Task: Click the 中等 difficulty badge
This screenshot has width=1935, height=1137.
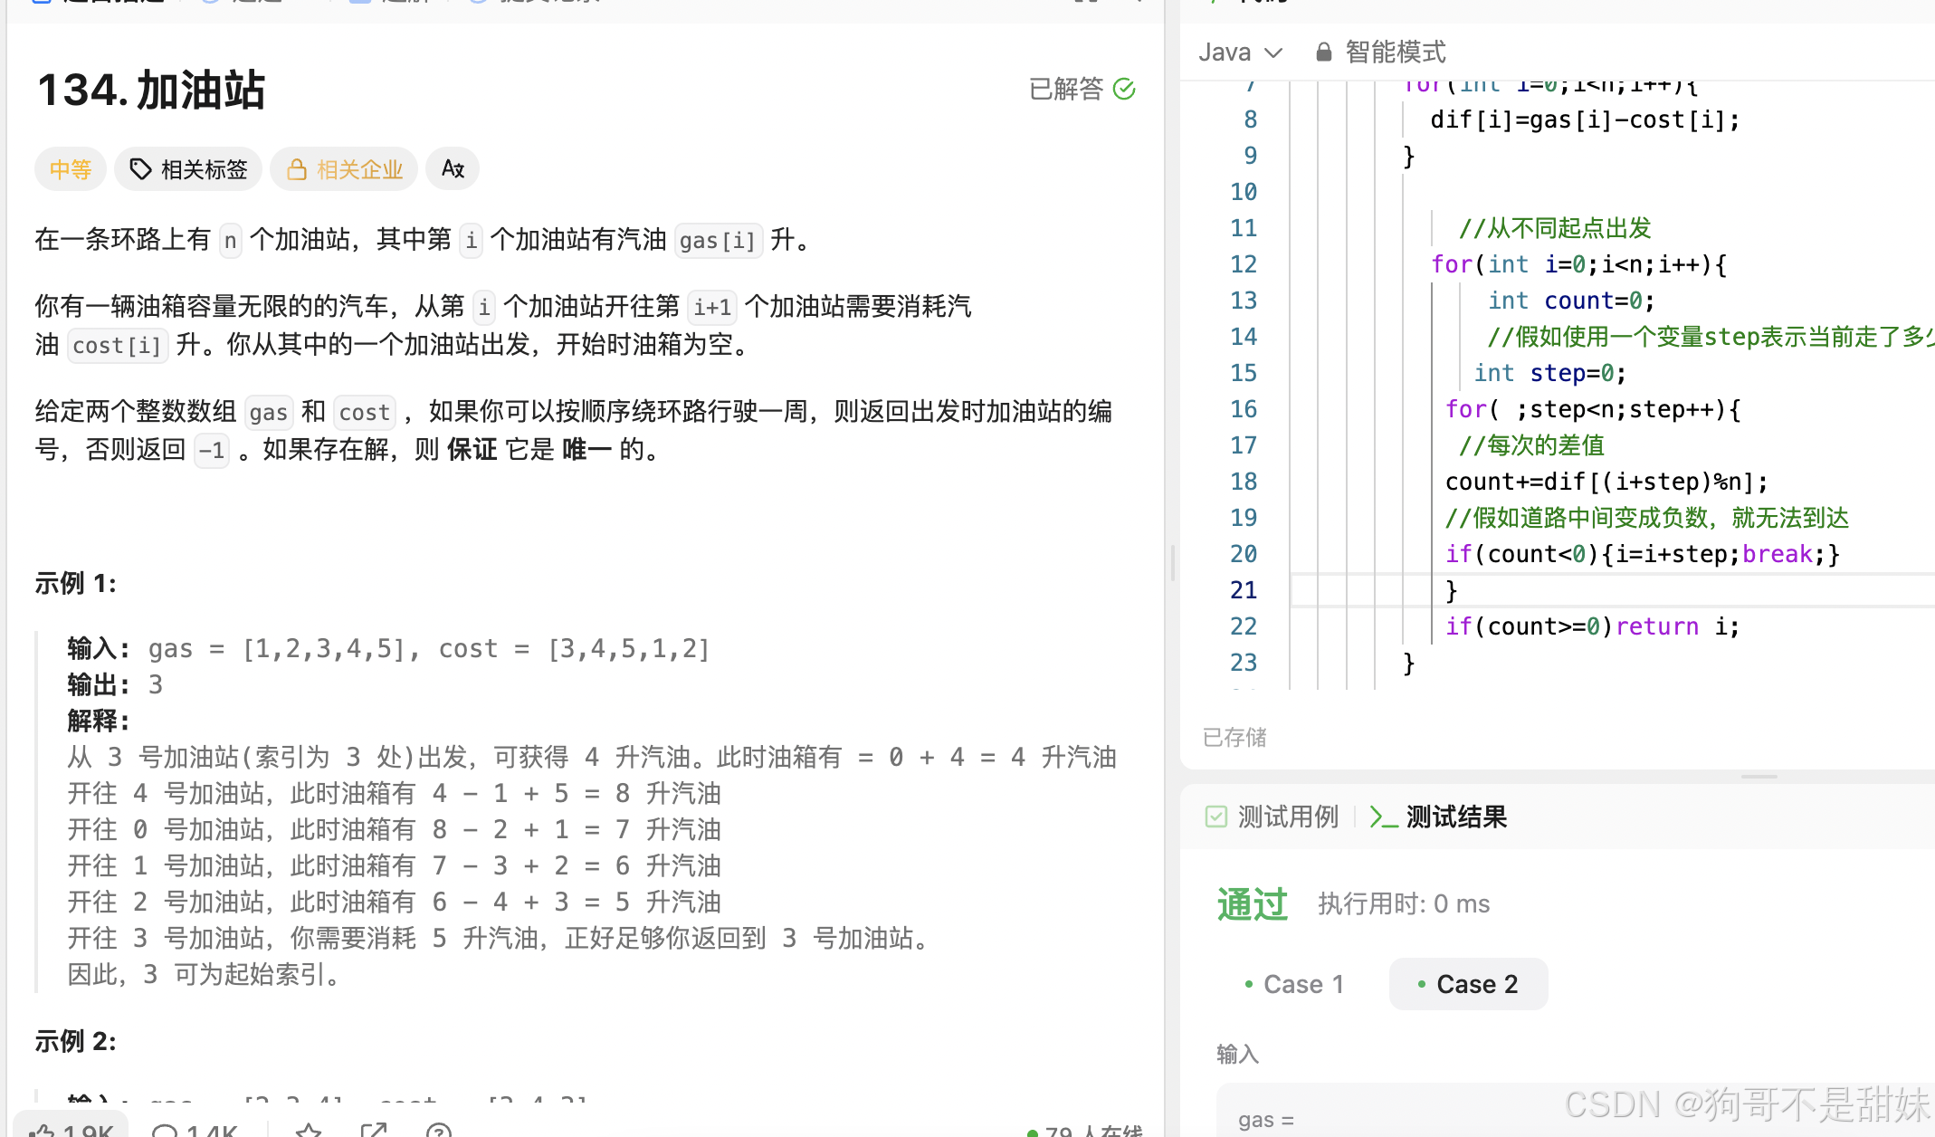Action: (71, 169)
